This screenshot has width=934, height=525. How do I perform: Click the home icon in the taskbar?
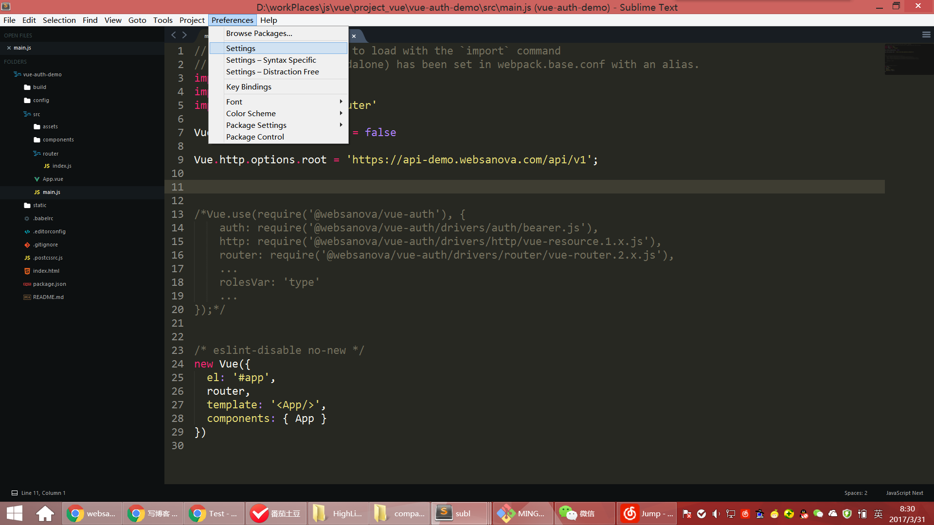click(45, 513)
